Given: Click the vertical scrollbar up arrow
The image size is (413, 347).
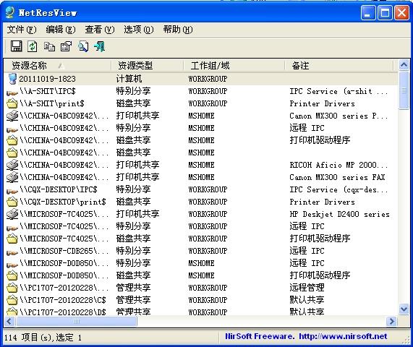Looking at the screenshot, I should tap(404, 65).
